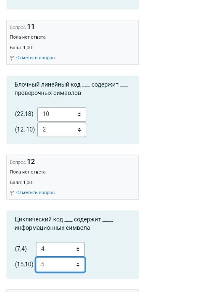Flag question 12 via Отметить вопрос link
Viewport: 221px width, 292px height.
point(35,192)
